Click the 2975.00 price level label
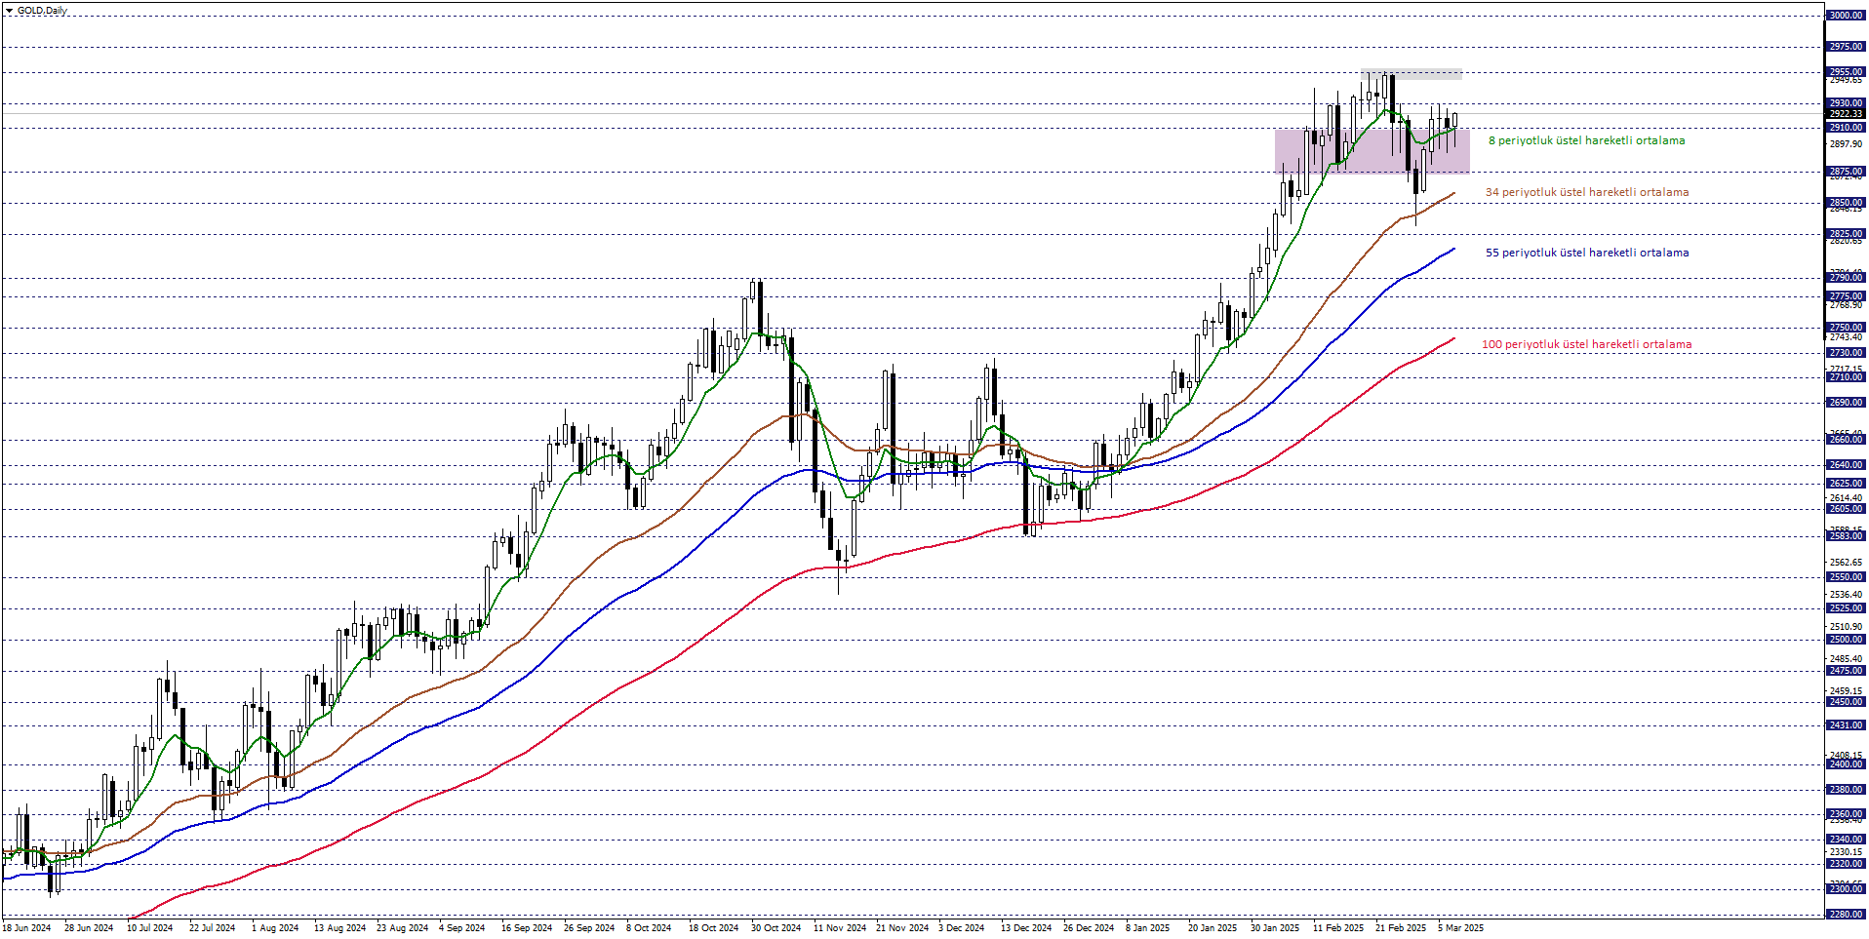 click(x=1846, y=47)
